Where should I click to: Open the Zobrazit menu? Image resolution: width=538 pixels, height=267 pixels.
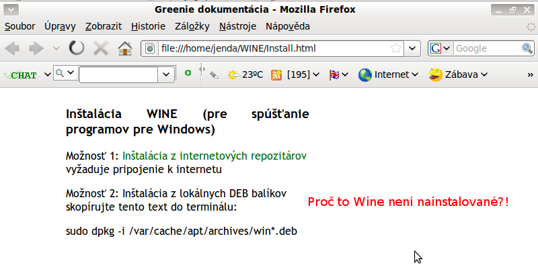104,26
